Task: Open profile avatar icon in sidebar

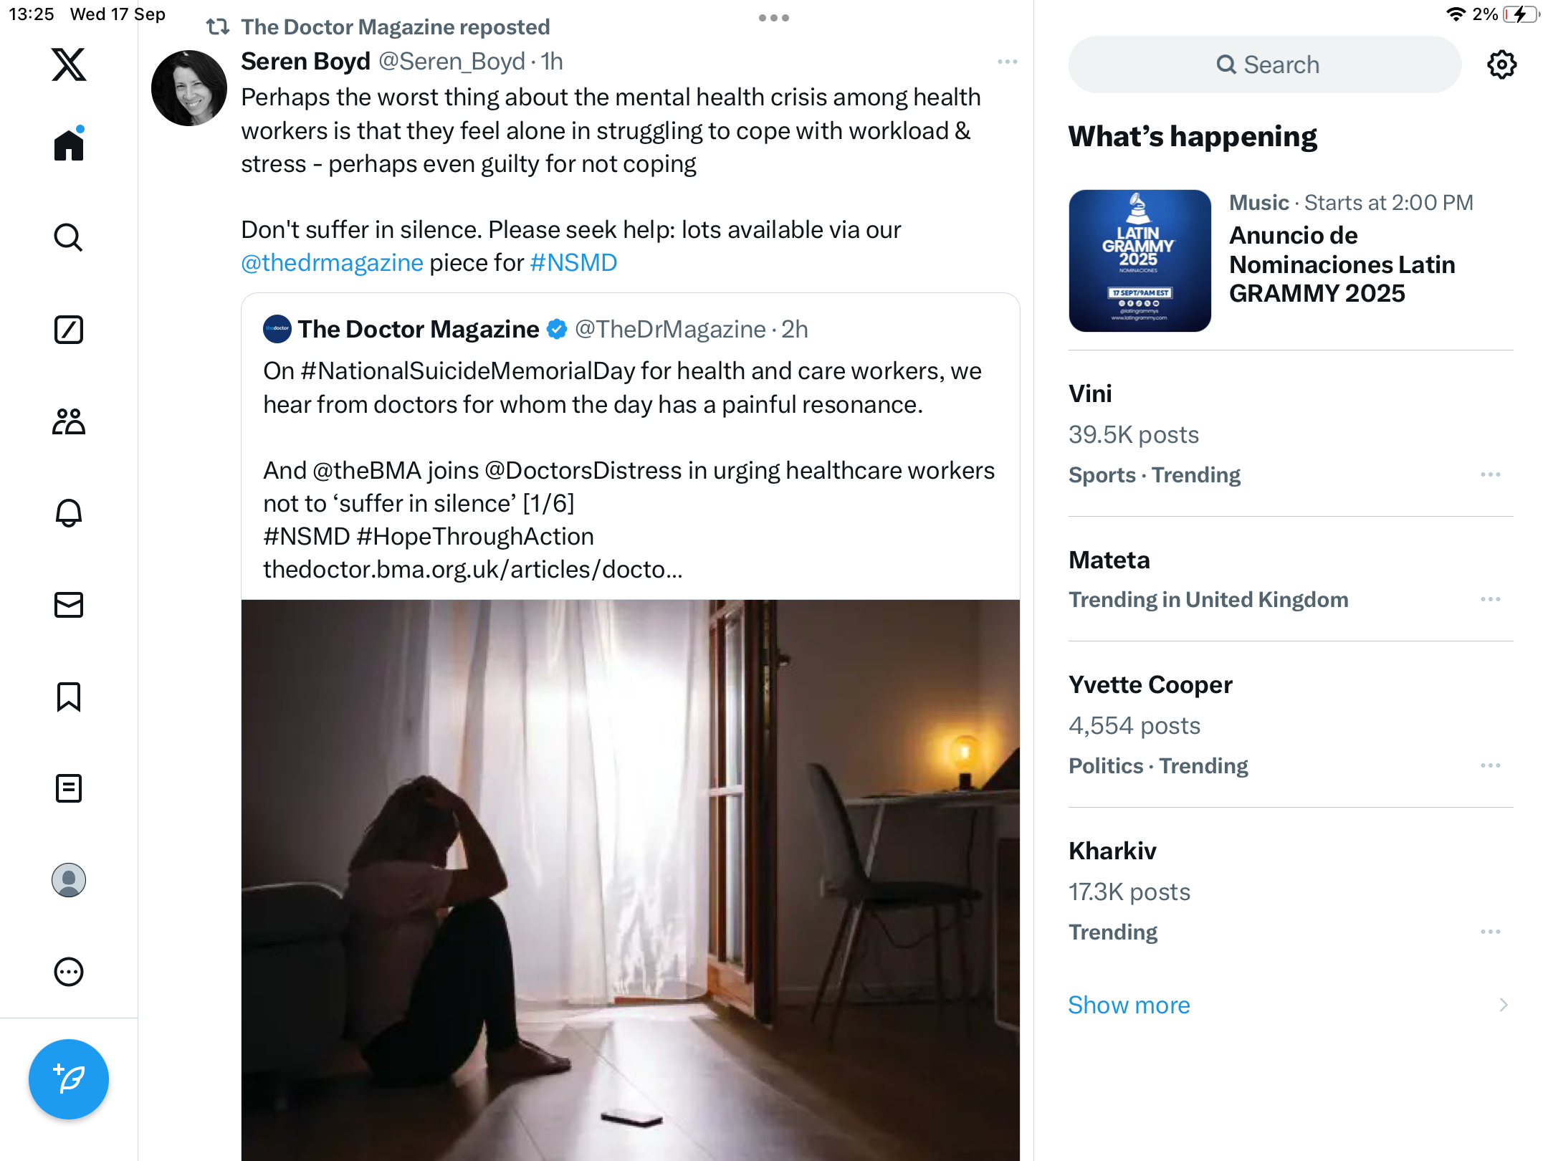Action: (x=69, y=880)
